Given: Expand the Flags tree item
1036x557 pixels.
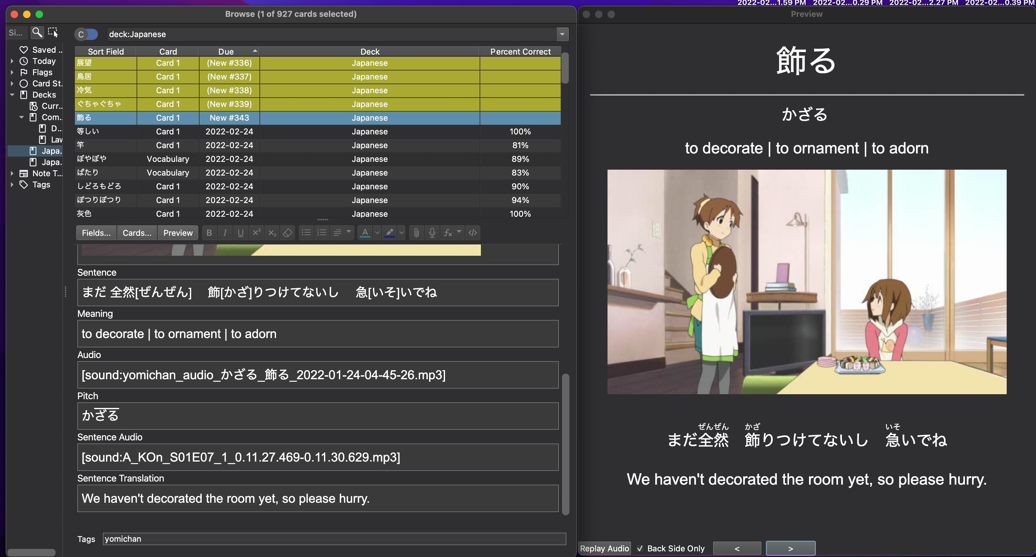Looking at the screenshot, I should (x=12, y=72).
